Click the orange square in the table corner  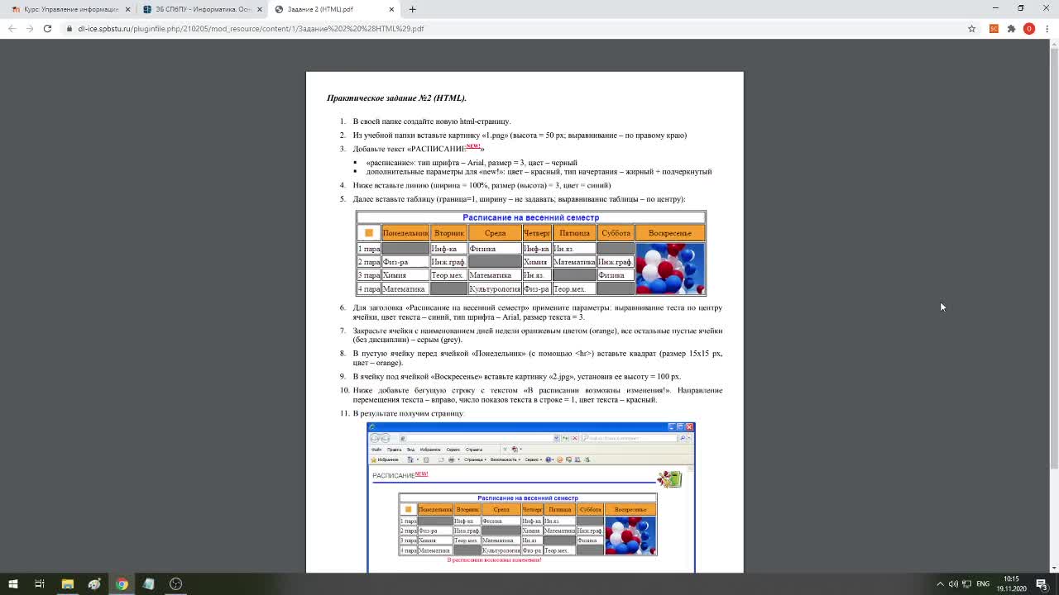click(x=369, y=233)
